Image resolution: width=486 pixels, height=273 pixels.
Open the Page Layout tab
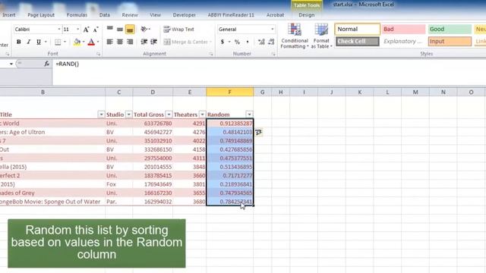[x=41, y=15]
